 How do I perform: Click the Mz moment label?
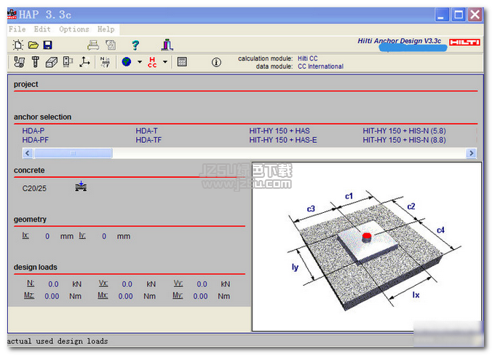(x=29, y=295)
